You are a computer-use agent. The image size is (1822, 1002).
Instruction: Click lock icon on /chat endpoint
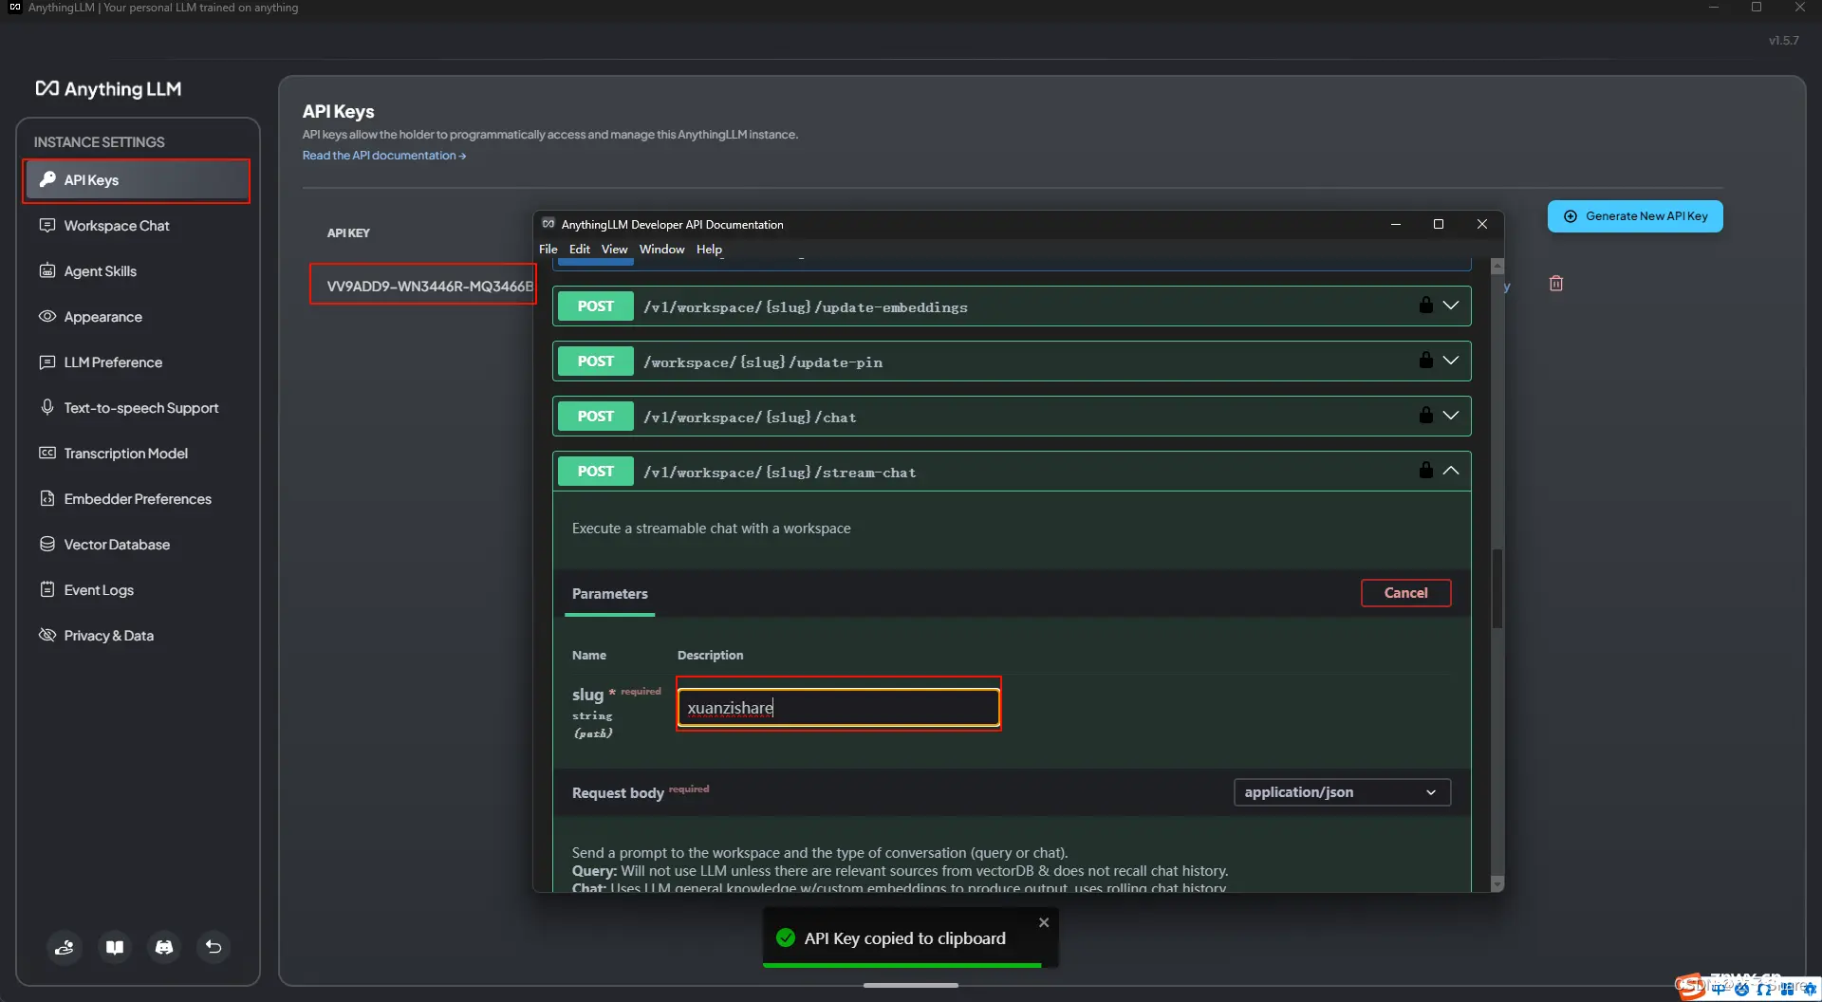pos(1425,415)
